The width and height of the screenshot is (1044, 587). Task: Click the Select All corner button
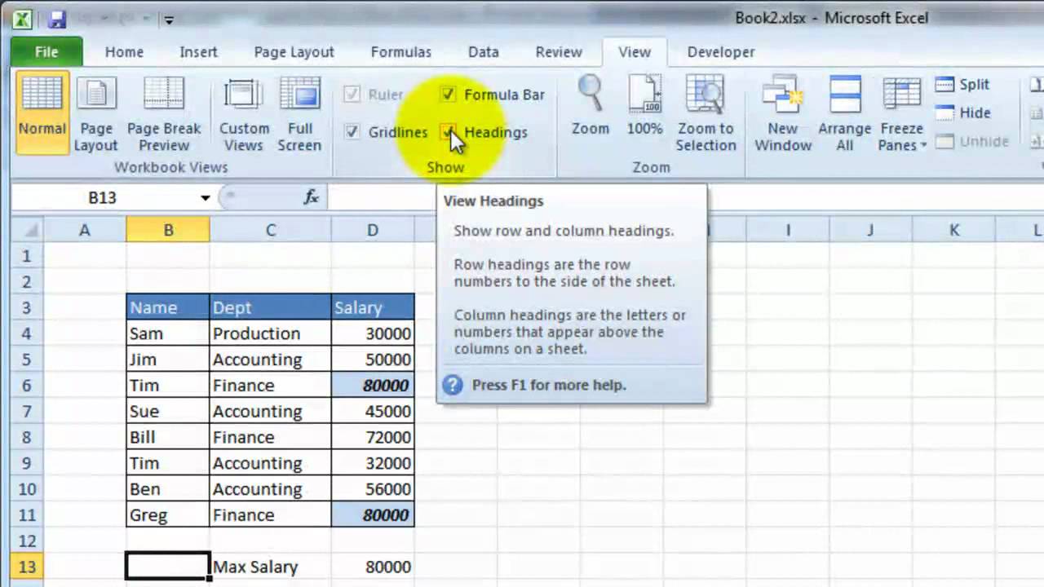point(27,230)
